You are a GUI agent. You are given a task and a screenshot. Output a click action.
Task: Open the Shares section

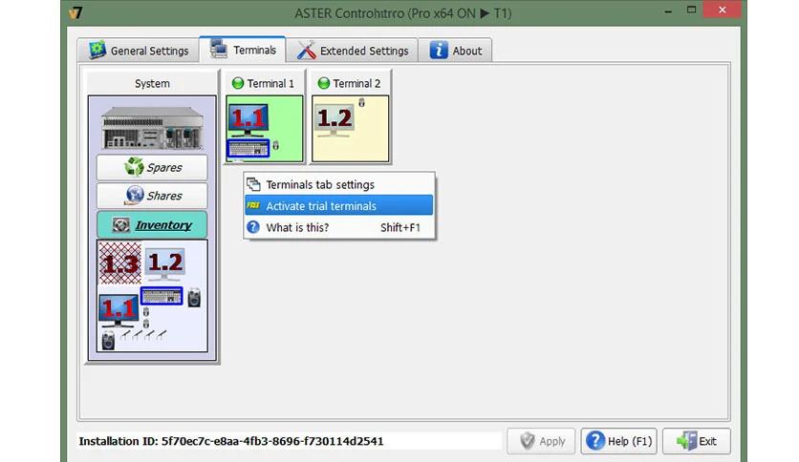[x=152, y=196]
